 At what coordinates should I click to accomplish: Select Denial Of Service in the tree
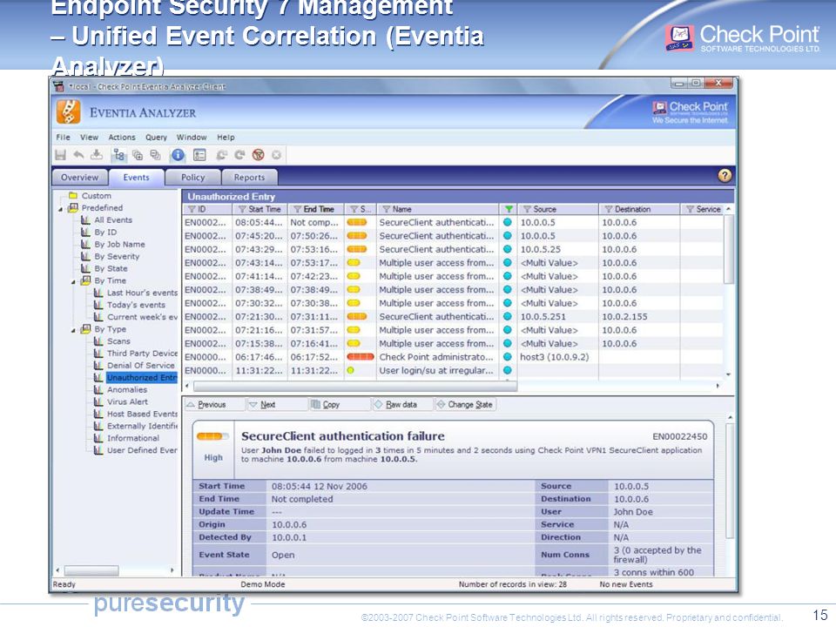point(141,366)
